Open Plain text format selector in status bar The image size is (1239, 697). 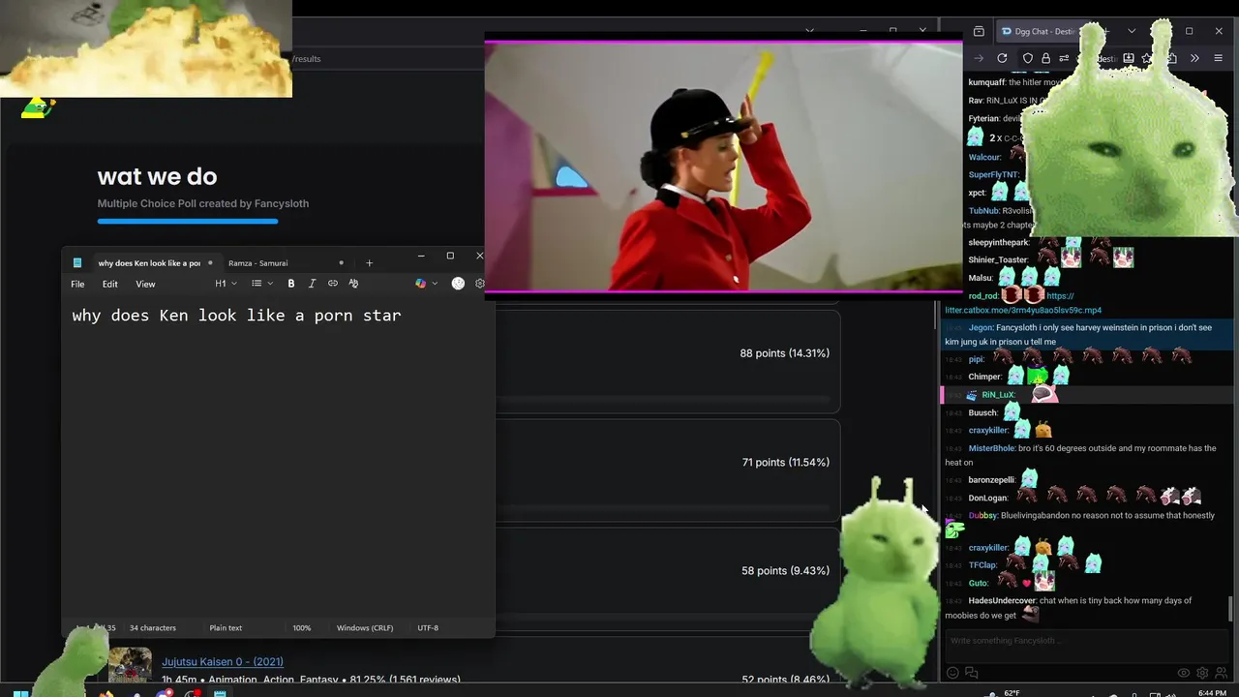point(226,627)
